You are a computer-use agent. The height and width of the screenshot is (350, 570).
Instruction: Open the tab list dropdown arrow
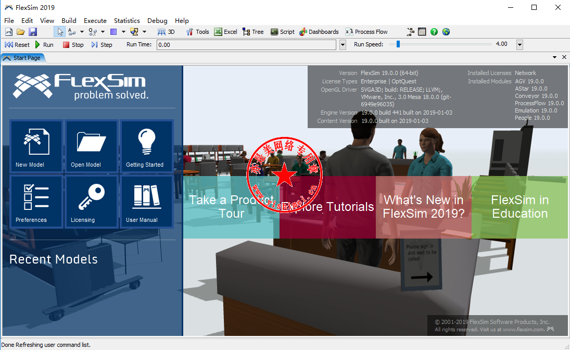click(x=554, y=57)
